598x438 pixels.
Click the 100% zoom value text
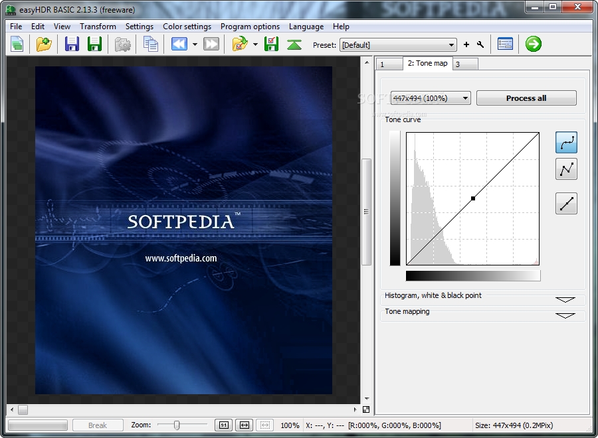(290, 425)
